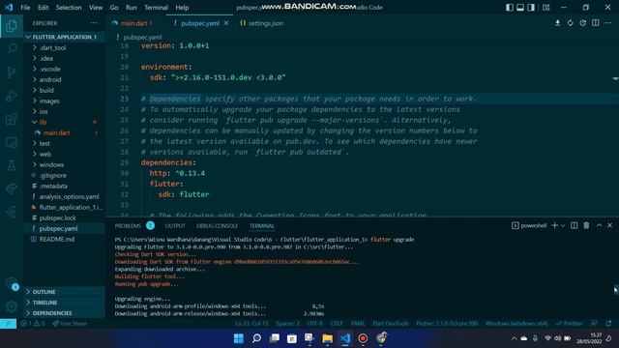Open the Explorer view in activity bar

click(12, 26)
